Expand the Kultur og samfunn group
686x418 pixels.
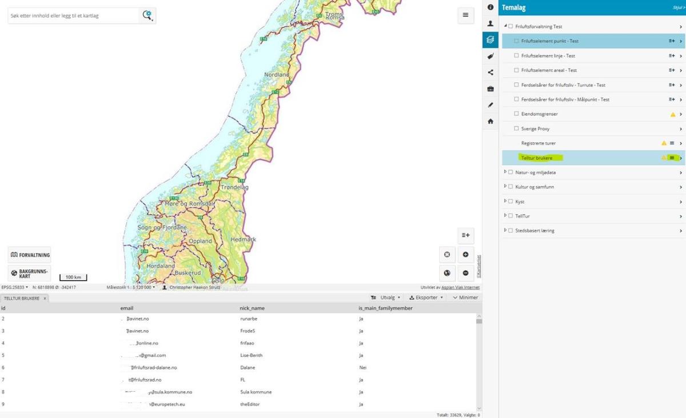pos(505,187)
